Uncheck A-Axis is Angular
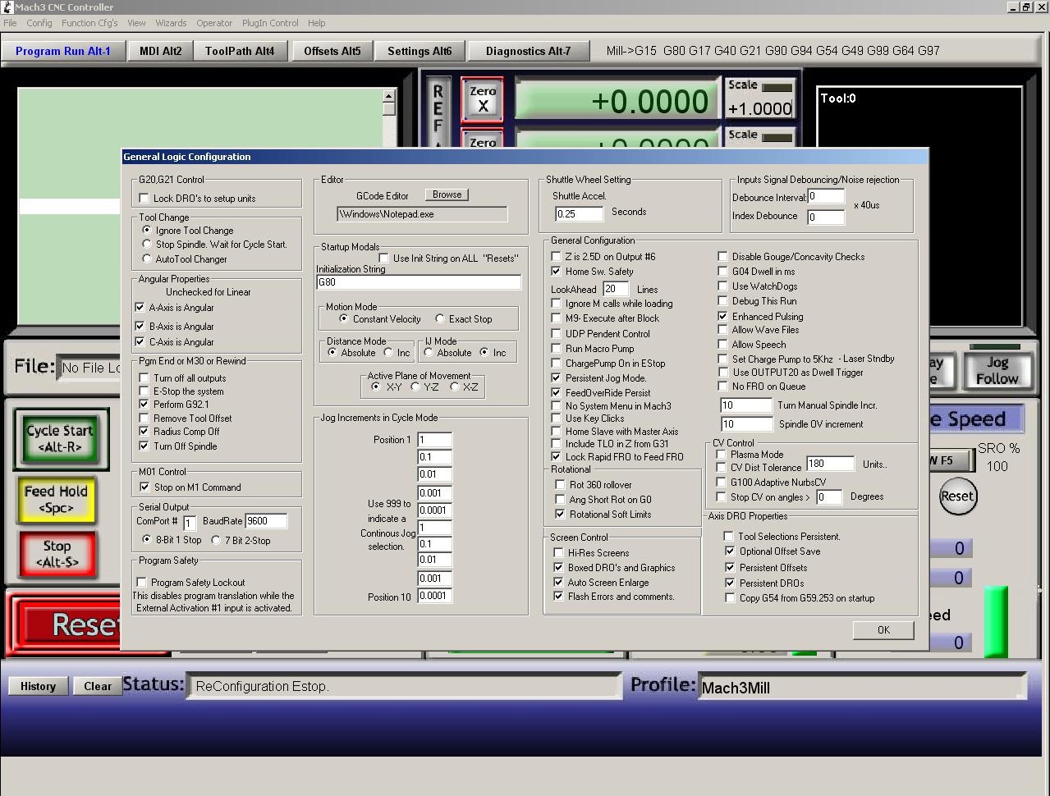1050x796 pixels. (x=140, y=307)
